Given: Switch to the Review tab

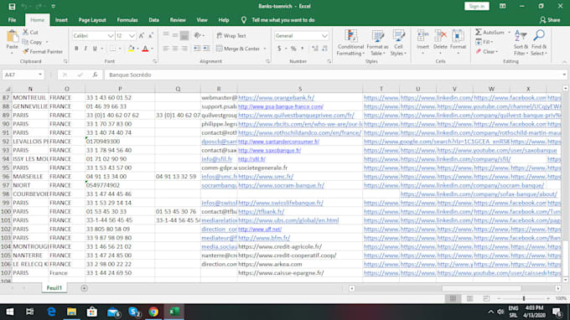Looking at the screenshot, I should [178, 20].
